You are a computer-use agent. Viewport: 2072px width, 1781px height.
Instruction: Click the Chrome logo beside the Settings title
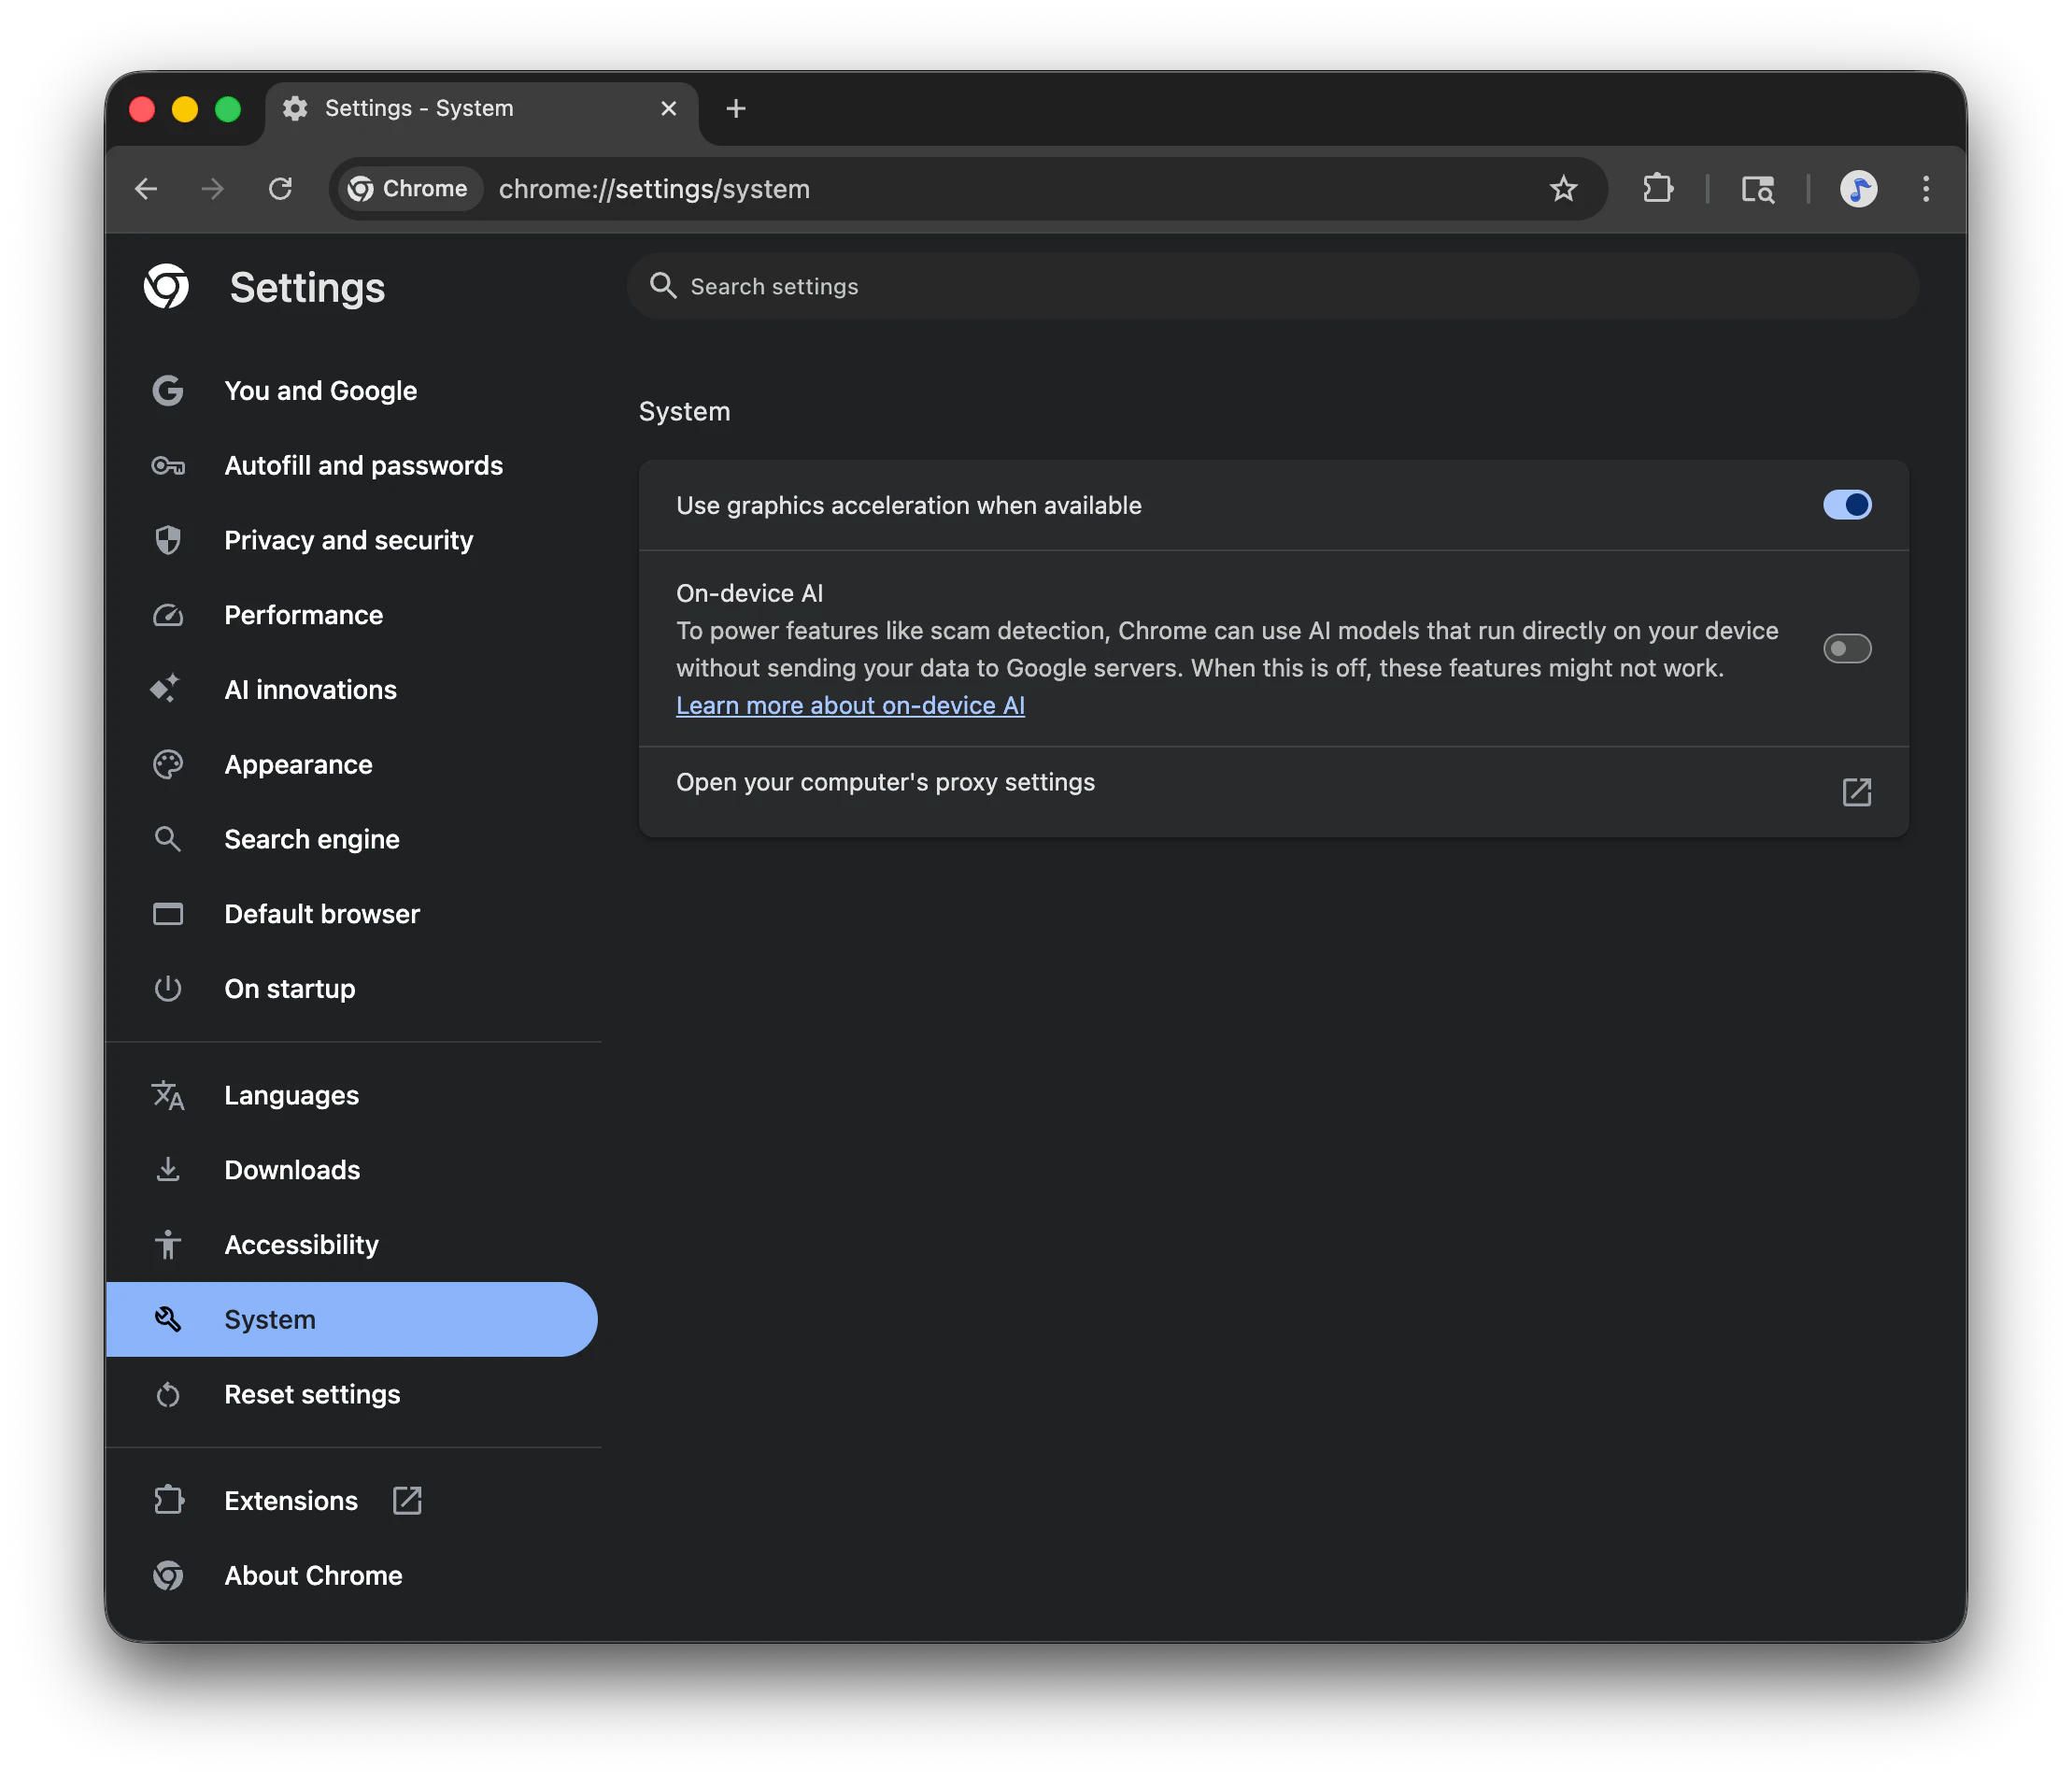pos(166,287)
